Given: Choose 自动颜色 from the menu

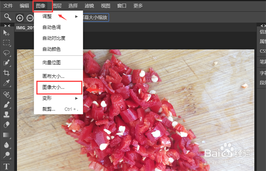Looking at the screenshot, I should 59,49.
